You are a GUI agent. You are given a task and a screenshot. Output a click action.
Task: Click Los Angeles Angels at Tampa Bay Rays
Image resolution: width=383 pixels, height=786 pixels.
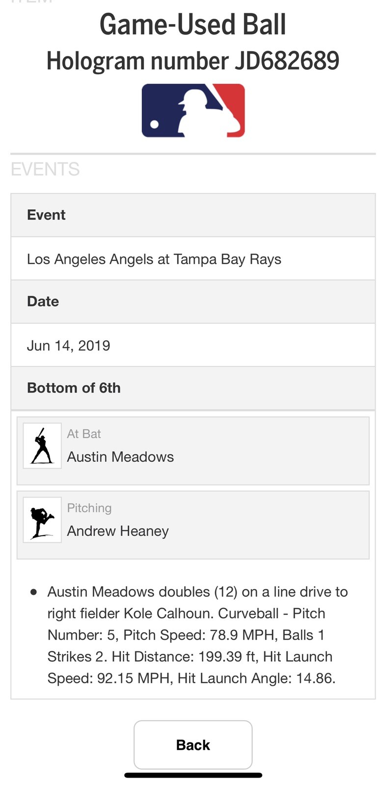(x=154, y=259)
